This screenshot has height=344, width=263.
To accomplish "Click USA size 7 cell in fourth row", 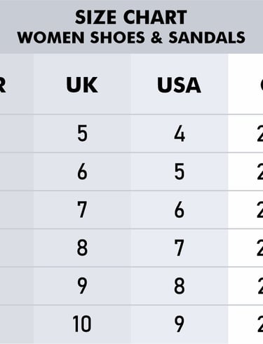I will 180,248.
